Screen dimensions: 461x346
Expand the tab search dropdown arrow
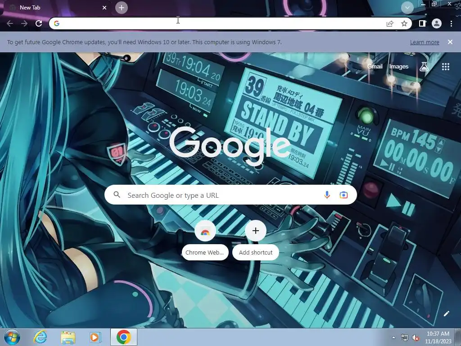(407, 8)
